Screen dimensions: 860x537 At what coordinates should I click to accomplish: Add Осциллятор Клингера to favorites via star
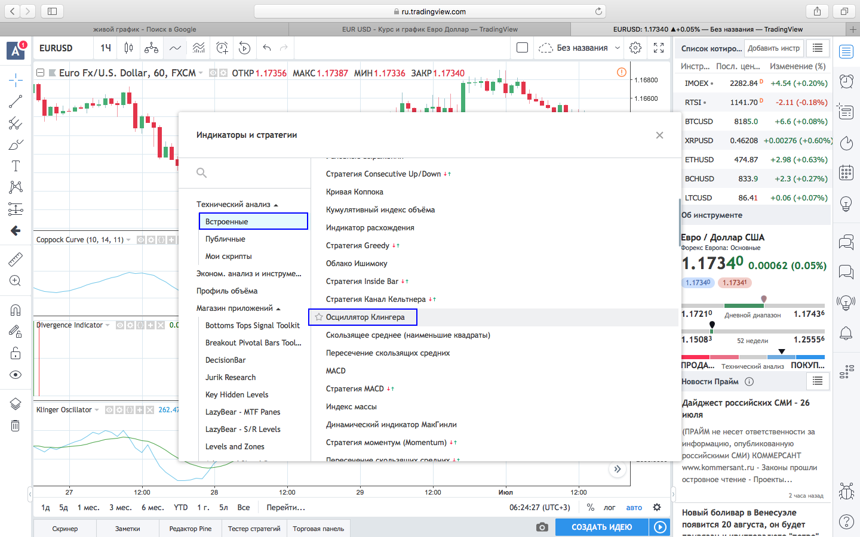(x=319, y=317)
